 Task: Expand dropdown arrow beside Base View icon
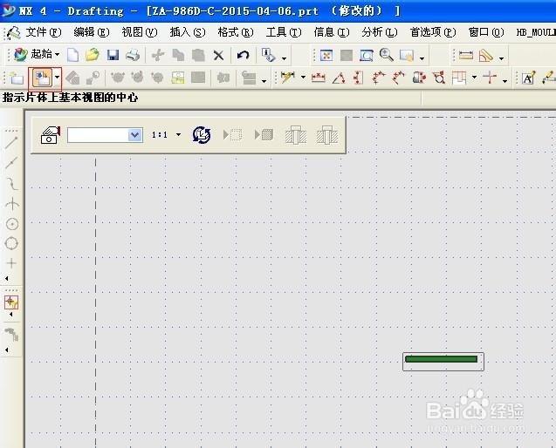click(x=57, y=78)
